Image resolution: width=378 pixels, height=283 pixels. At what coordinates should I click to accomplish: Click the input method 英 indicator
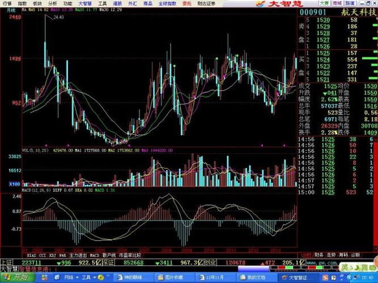coord(345,267)
